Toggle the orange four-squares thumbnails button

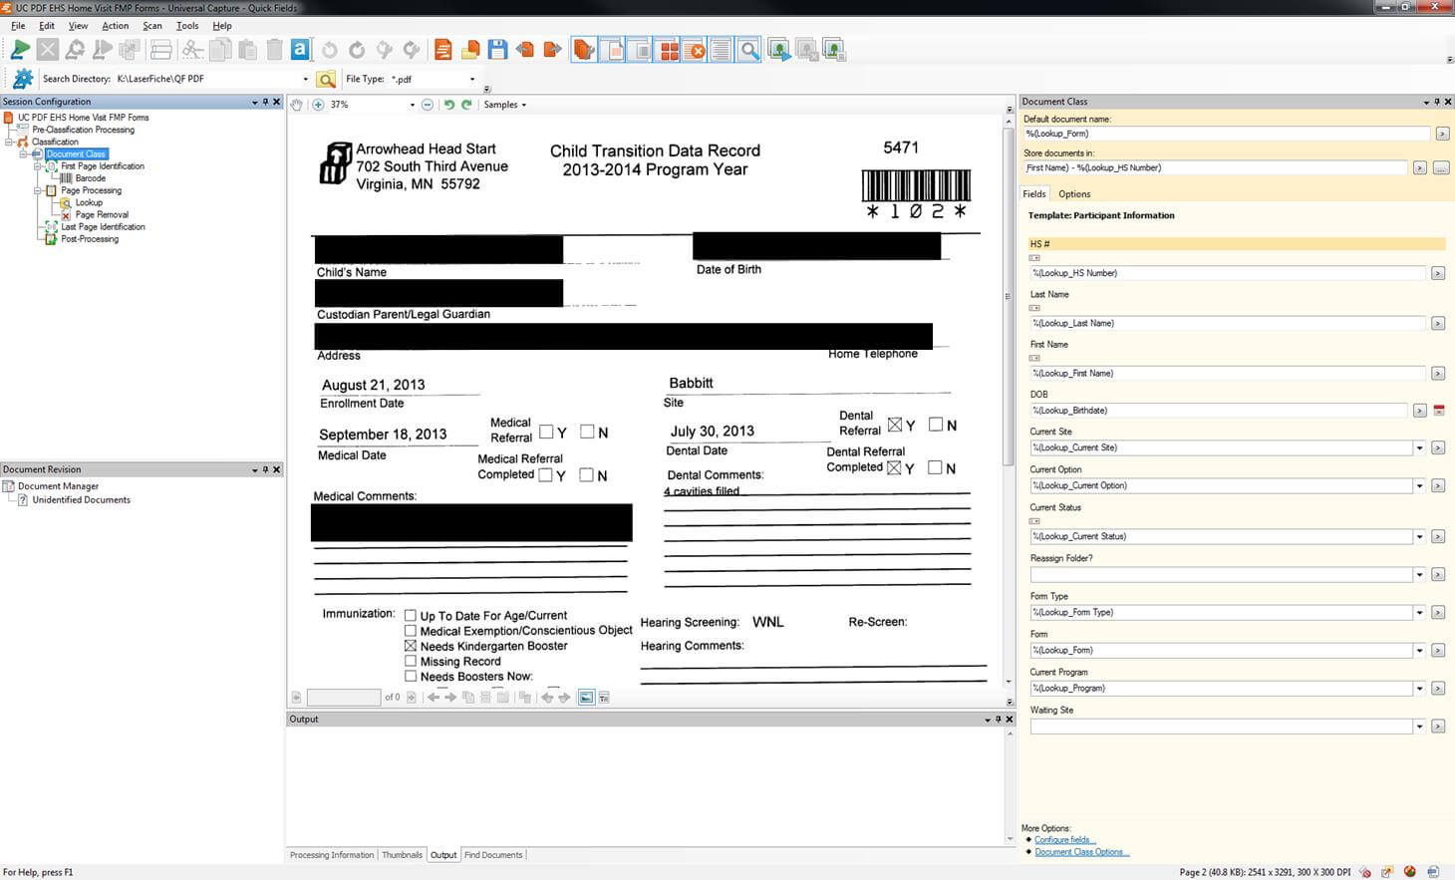(x=669, y=49)
